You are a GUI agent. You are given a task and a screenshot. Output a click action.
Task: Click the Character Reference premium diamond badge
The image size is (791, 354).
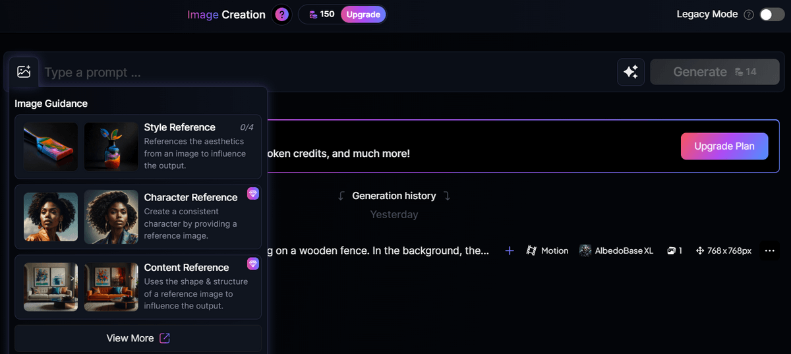point(252,194)
